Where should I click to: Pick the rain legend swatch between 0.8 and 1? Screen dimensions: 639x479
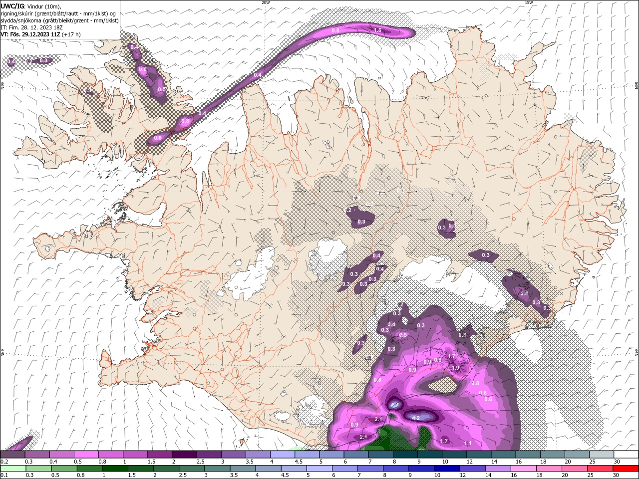pos(89,469)
